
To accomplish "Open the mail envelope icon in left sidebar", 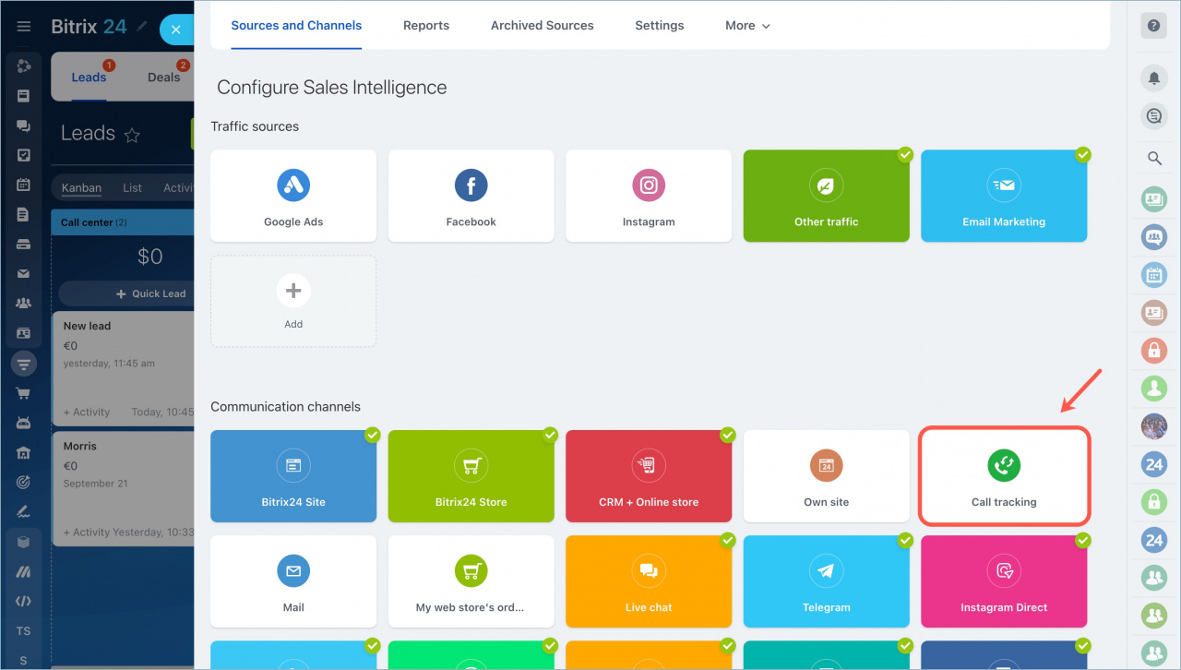I will click(x=24, y=273).
